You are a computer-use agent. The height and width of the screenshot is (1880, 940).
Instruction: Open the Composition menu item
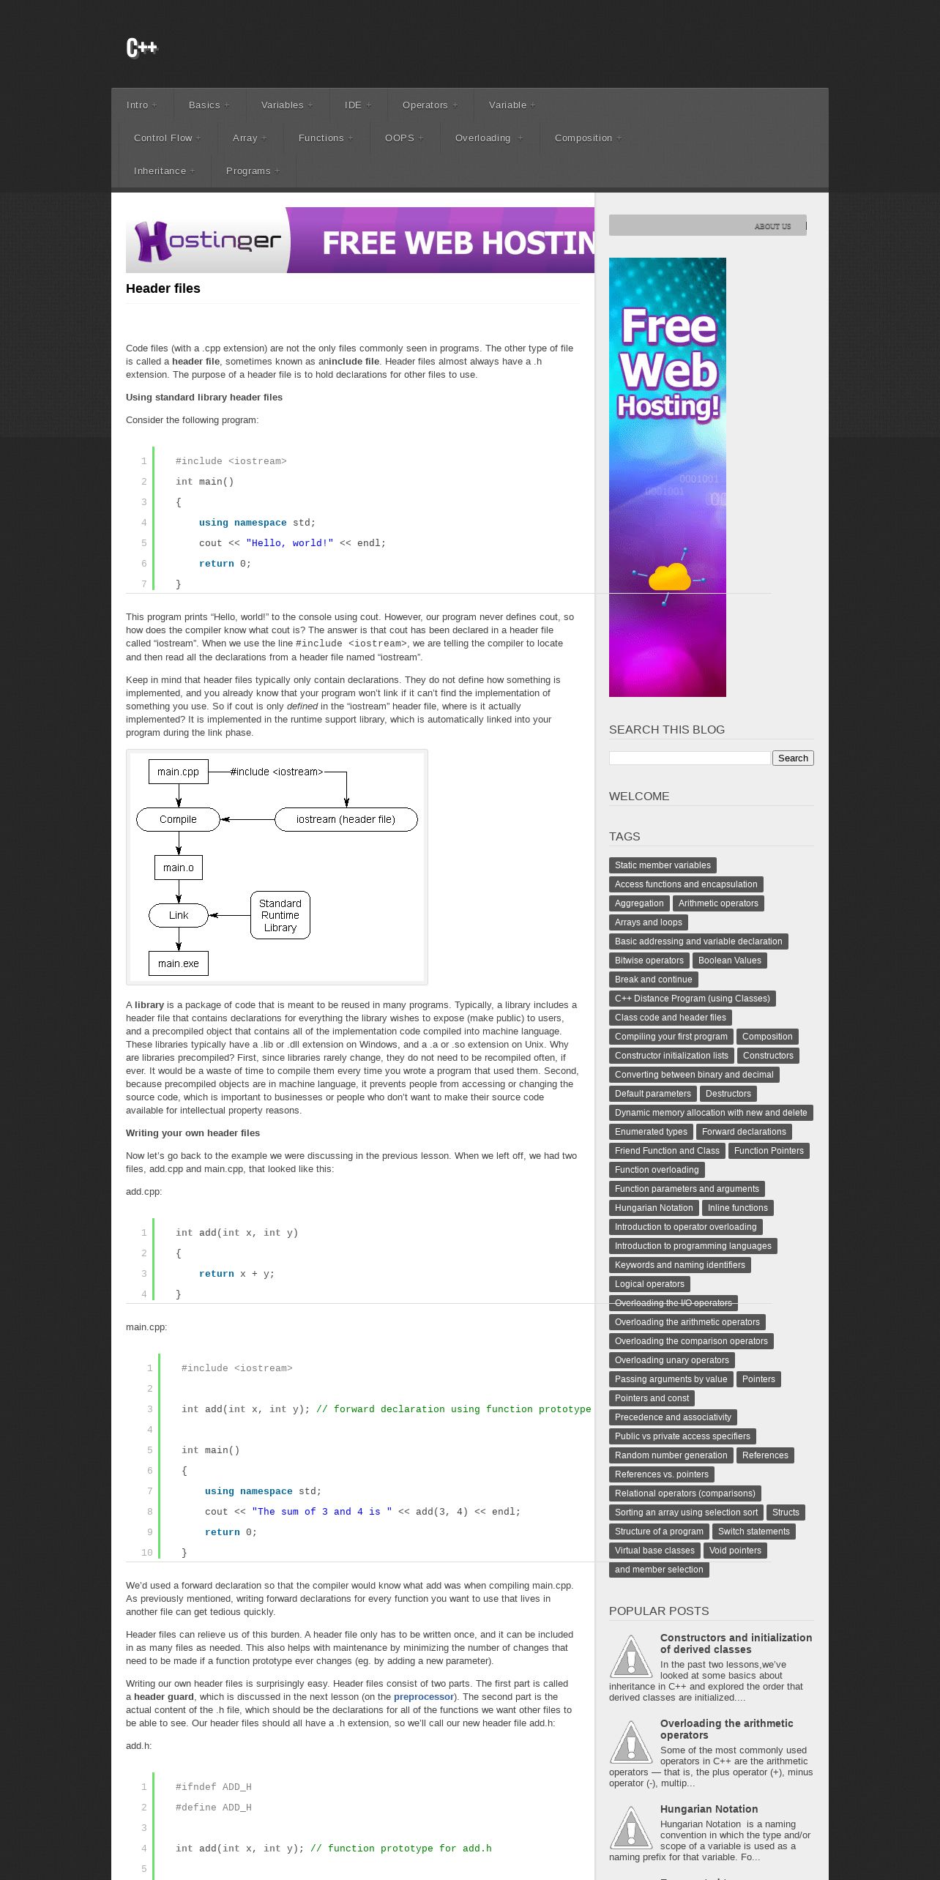[x=589, y=138]
